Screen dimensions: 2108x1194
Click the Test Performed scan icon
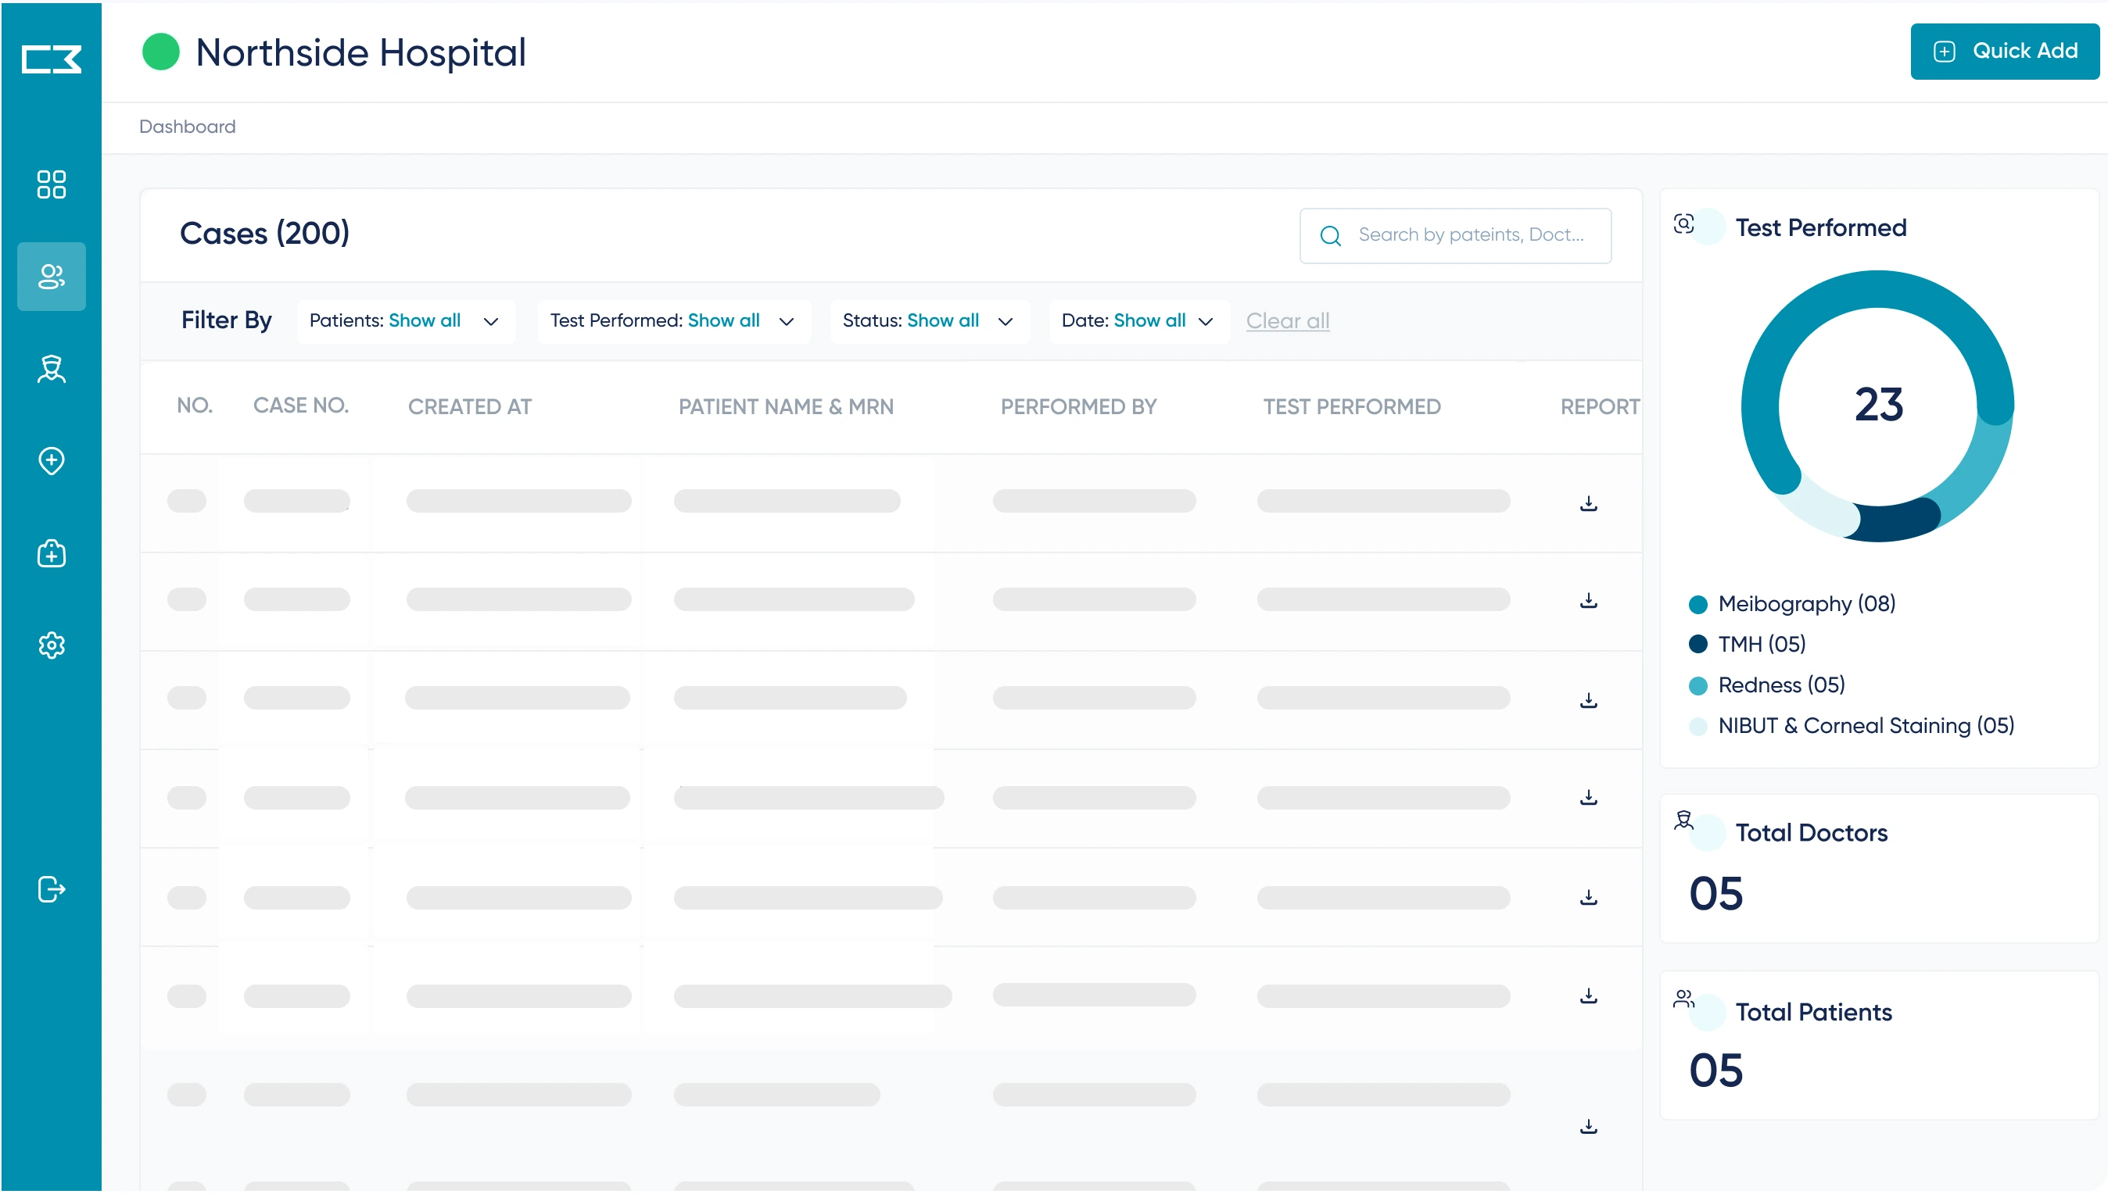click(1683, 223)
